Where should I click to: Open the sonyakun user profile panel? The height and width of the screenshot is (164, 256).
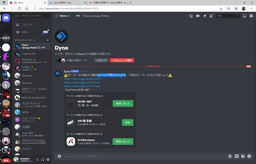point(24,160)
